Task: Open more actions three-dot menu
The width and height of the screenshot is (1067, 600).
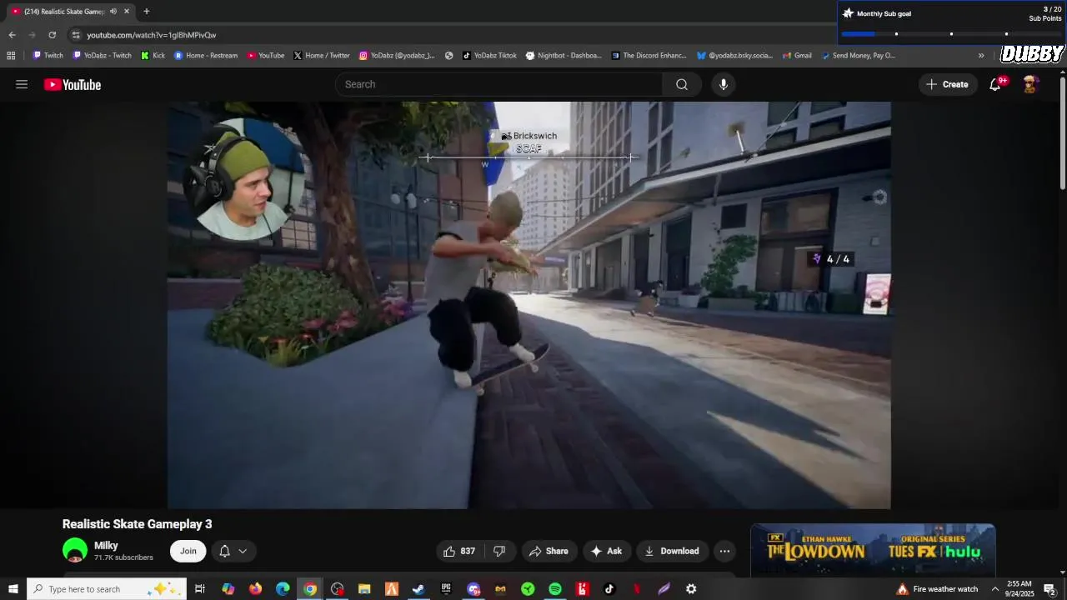Action: click(724, 551)
